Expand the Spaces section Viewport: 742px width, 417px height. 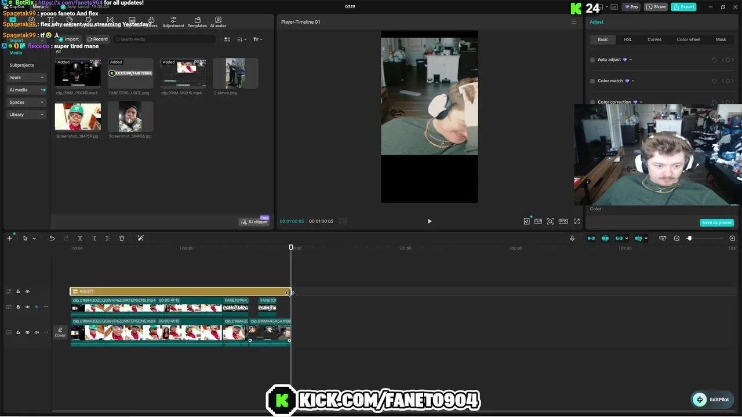pyautogui.click(x=26, y=103)
